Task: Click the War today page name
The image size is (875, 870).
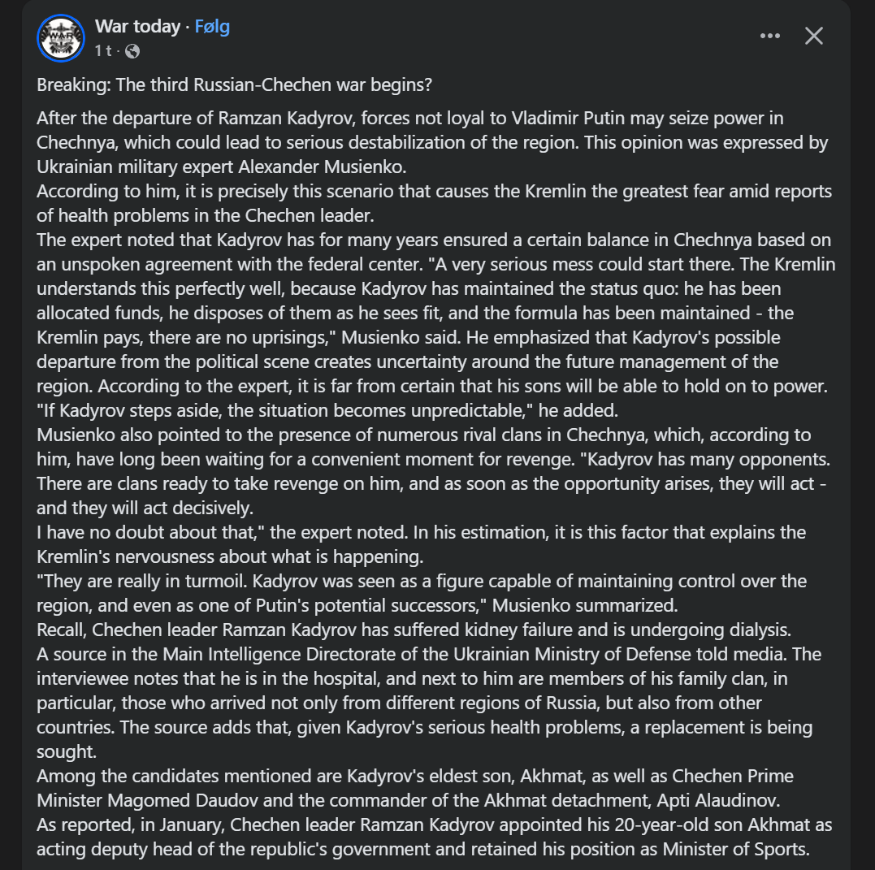Action: click(x=137, y=26)
